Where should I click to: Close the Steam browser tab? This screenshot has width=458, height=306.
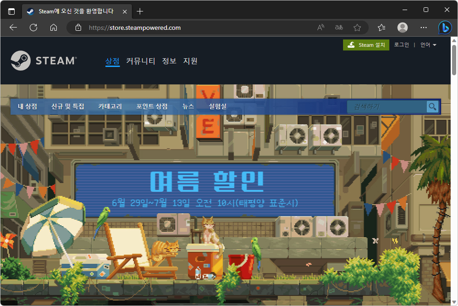(125, 12)
